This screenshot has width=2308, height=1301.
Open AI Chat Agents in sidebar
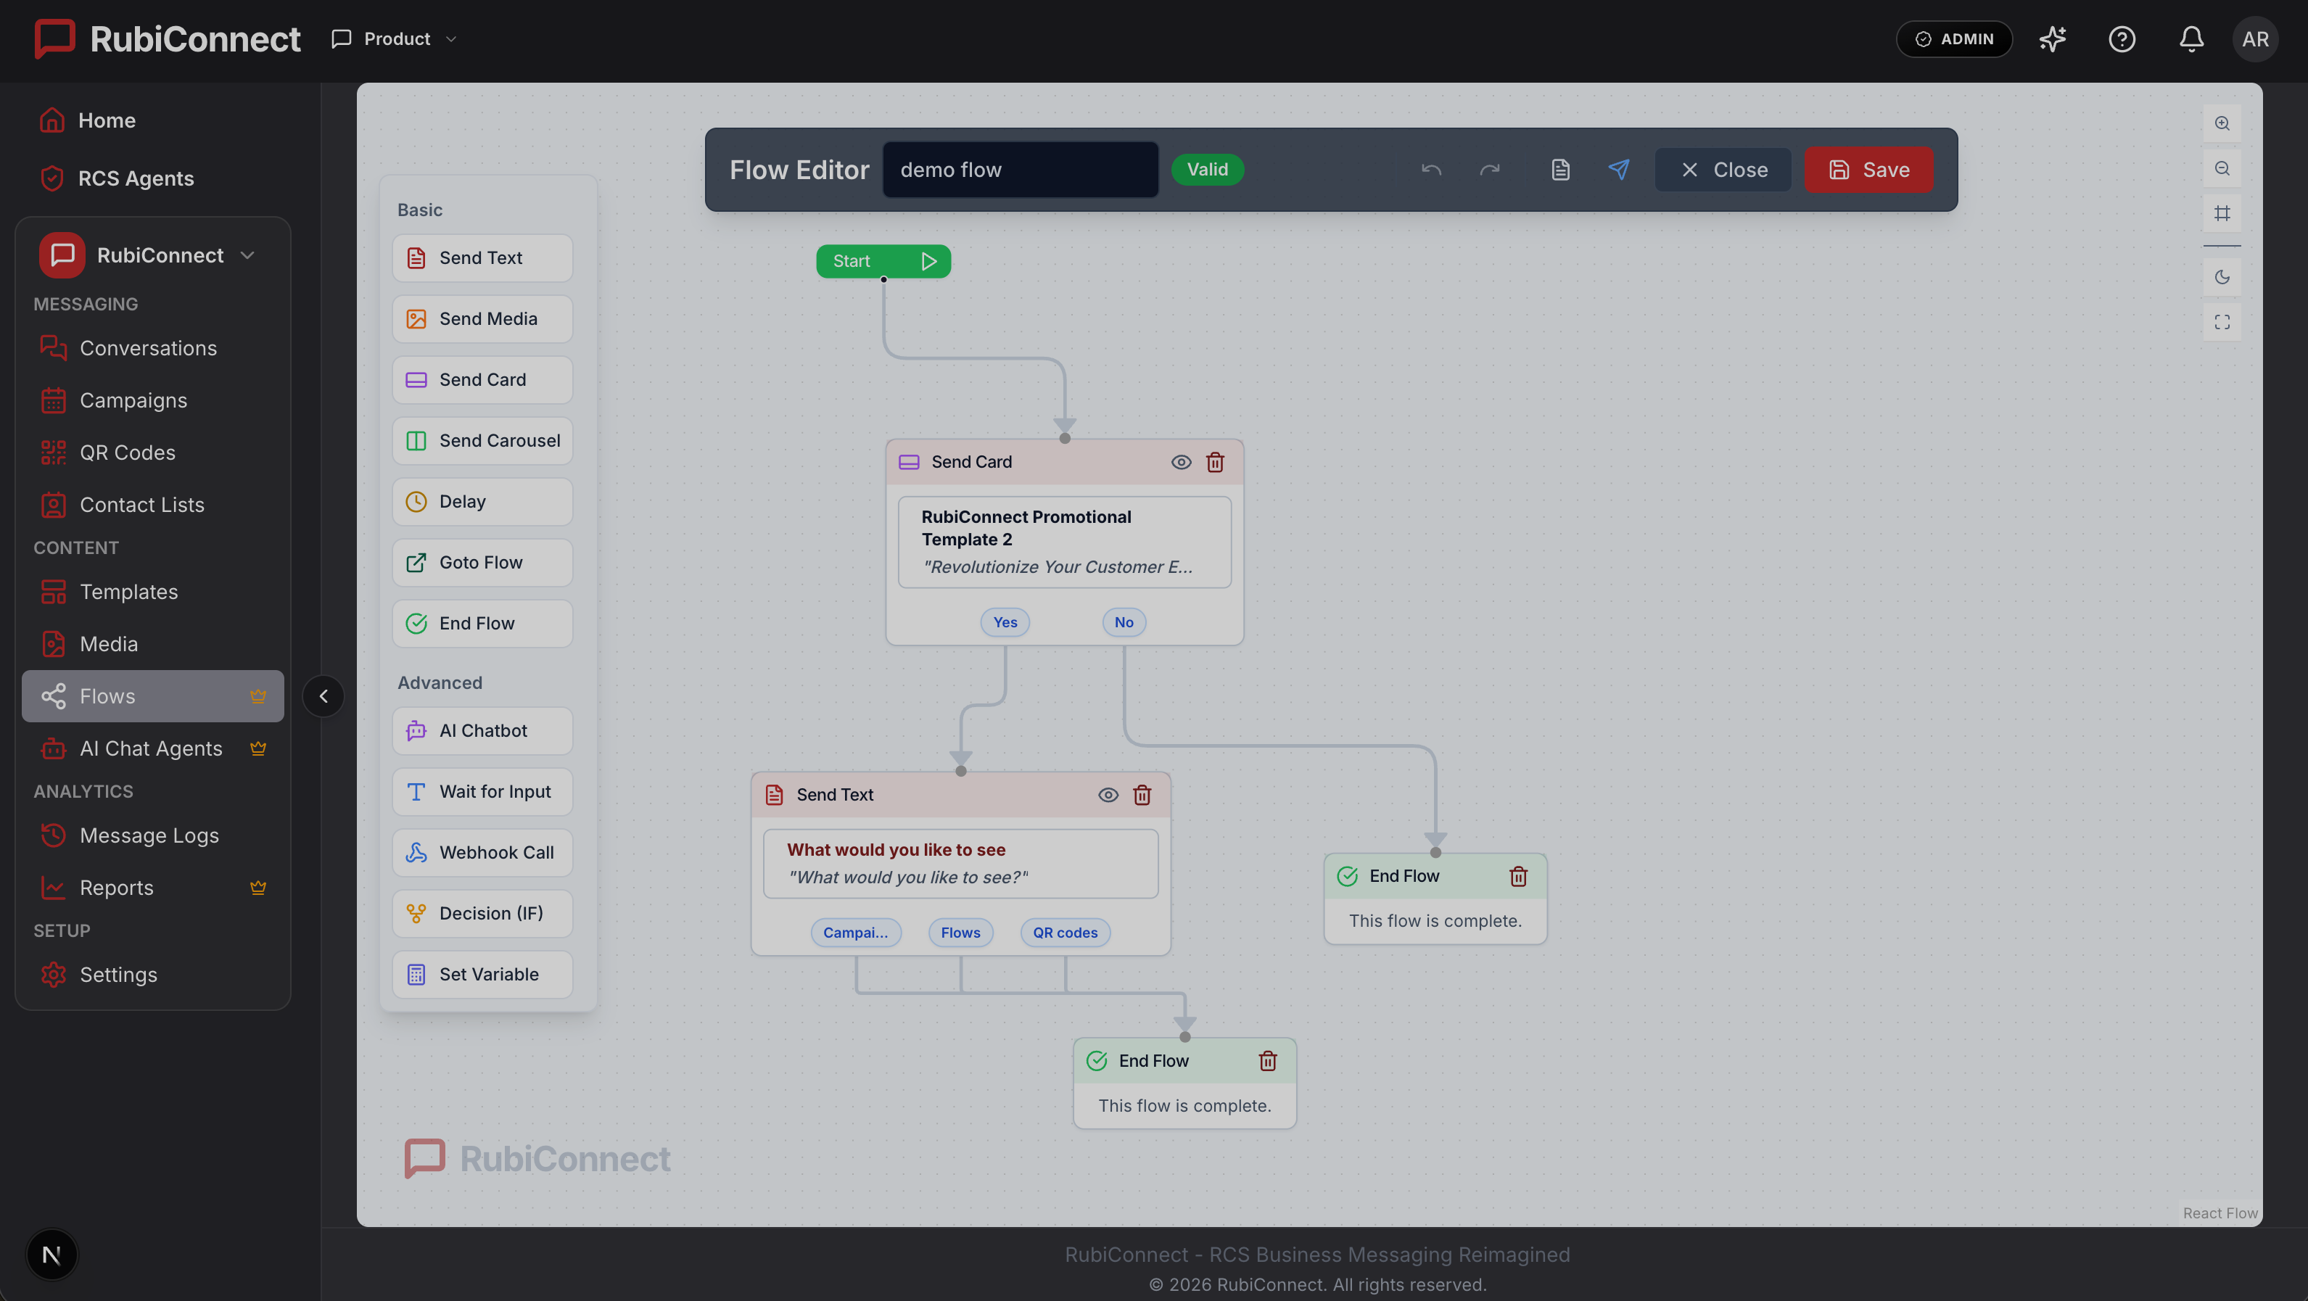tap(152, 748)
